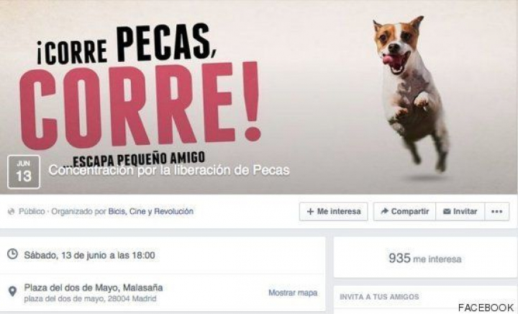Click the plus icon on Me interesa
Image resolution: width=518 pixels, height=314 pixels.
pyautogui.click(x=310, y=212)
